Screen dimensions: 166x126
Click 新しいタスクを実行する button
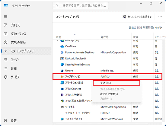point(137,17)
